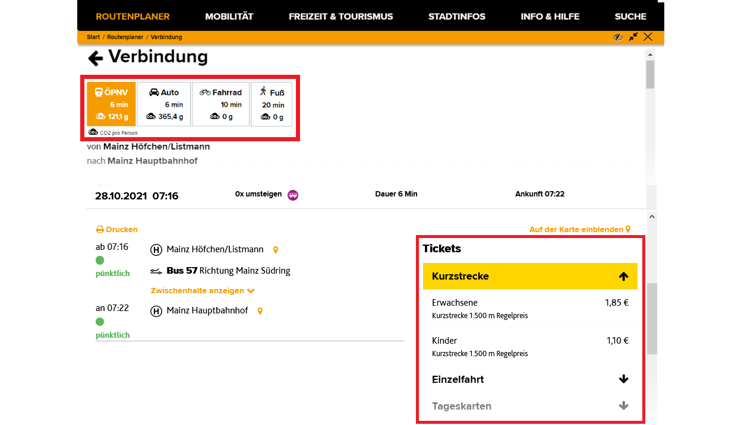
Task: Click the shrink view arrows icon
Action: [633, 37]
